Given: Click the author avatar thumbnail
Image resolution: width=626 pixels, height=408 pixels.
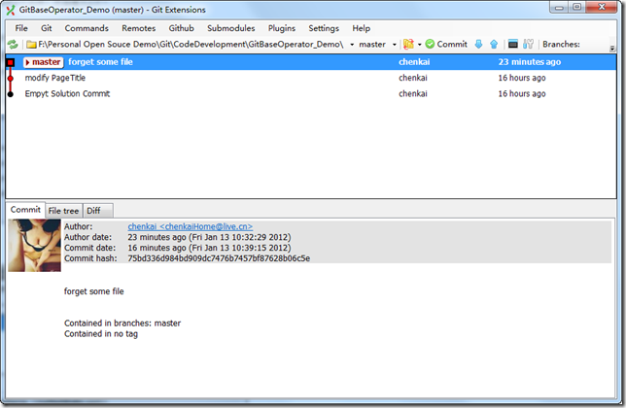Looking at the screenshot, I should click(x=35, y=245).
